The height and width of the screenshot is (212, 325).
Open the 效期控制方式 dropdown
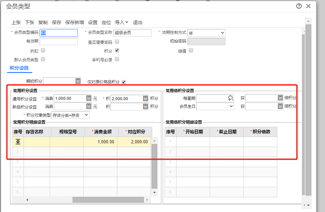206,33
